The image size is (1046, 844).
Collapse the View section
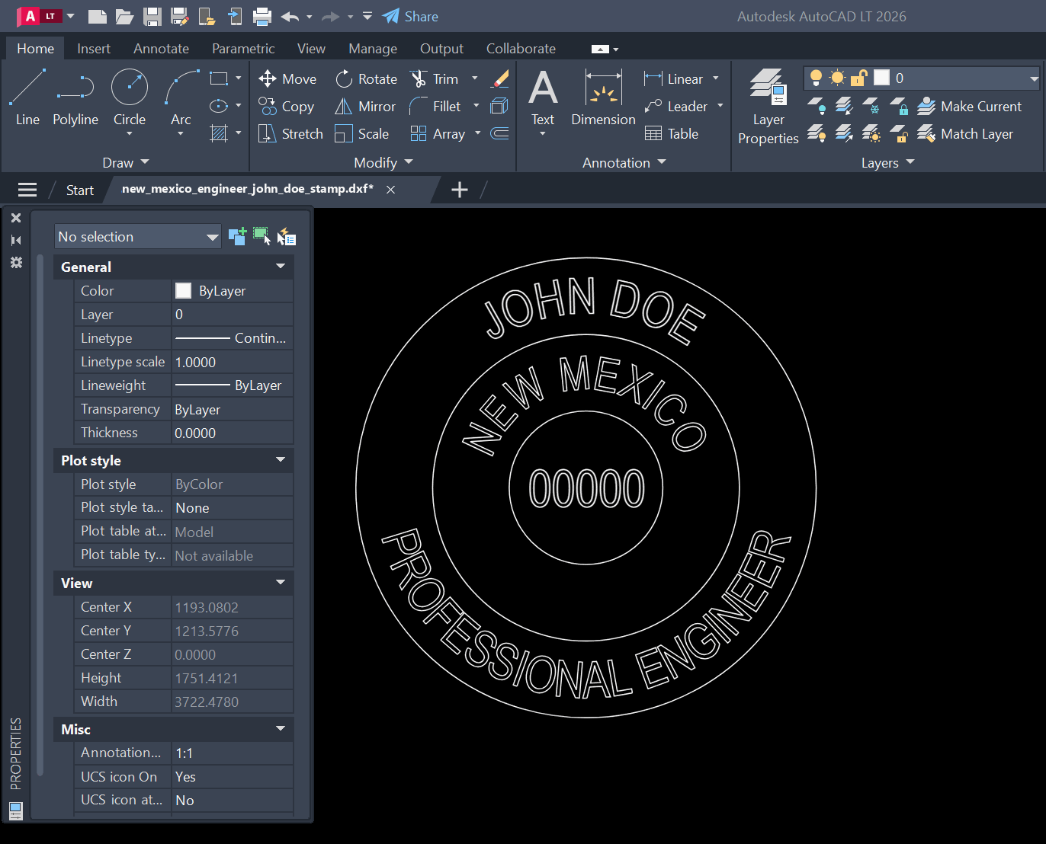coord(281,583)
